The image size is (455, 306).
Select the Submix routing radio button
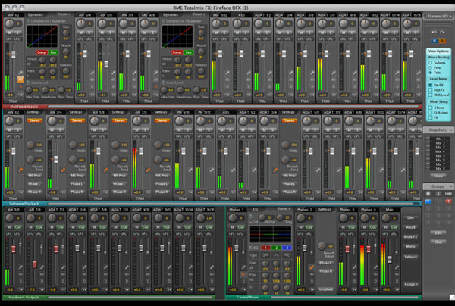tap(431, 63)
